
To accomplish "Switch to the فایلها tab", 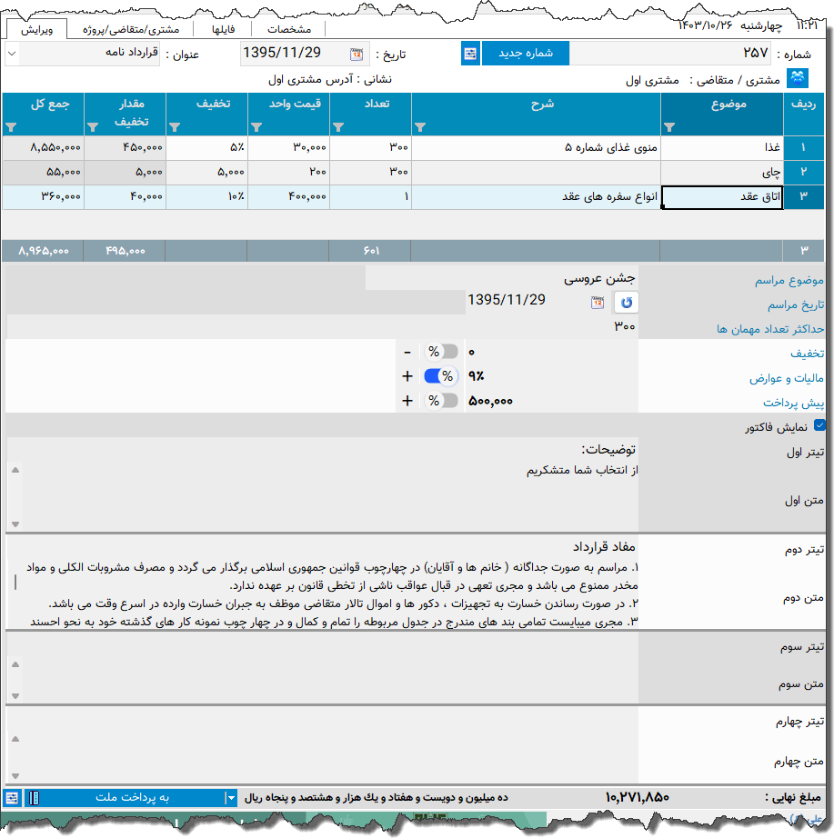I will pyautogui.click(x=223, y=28).
